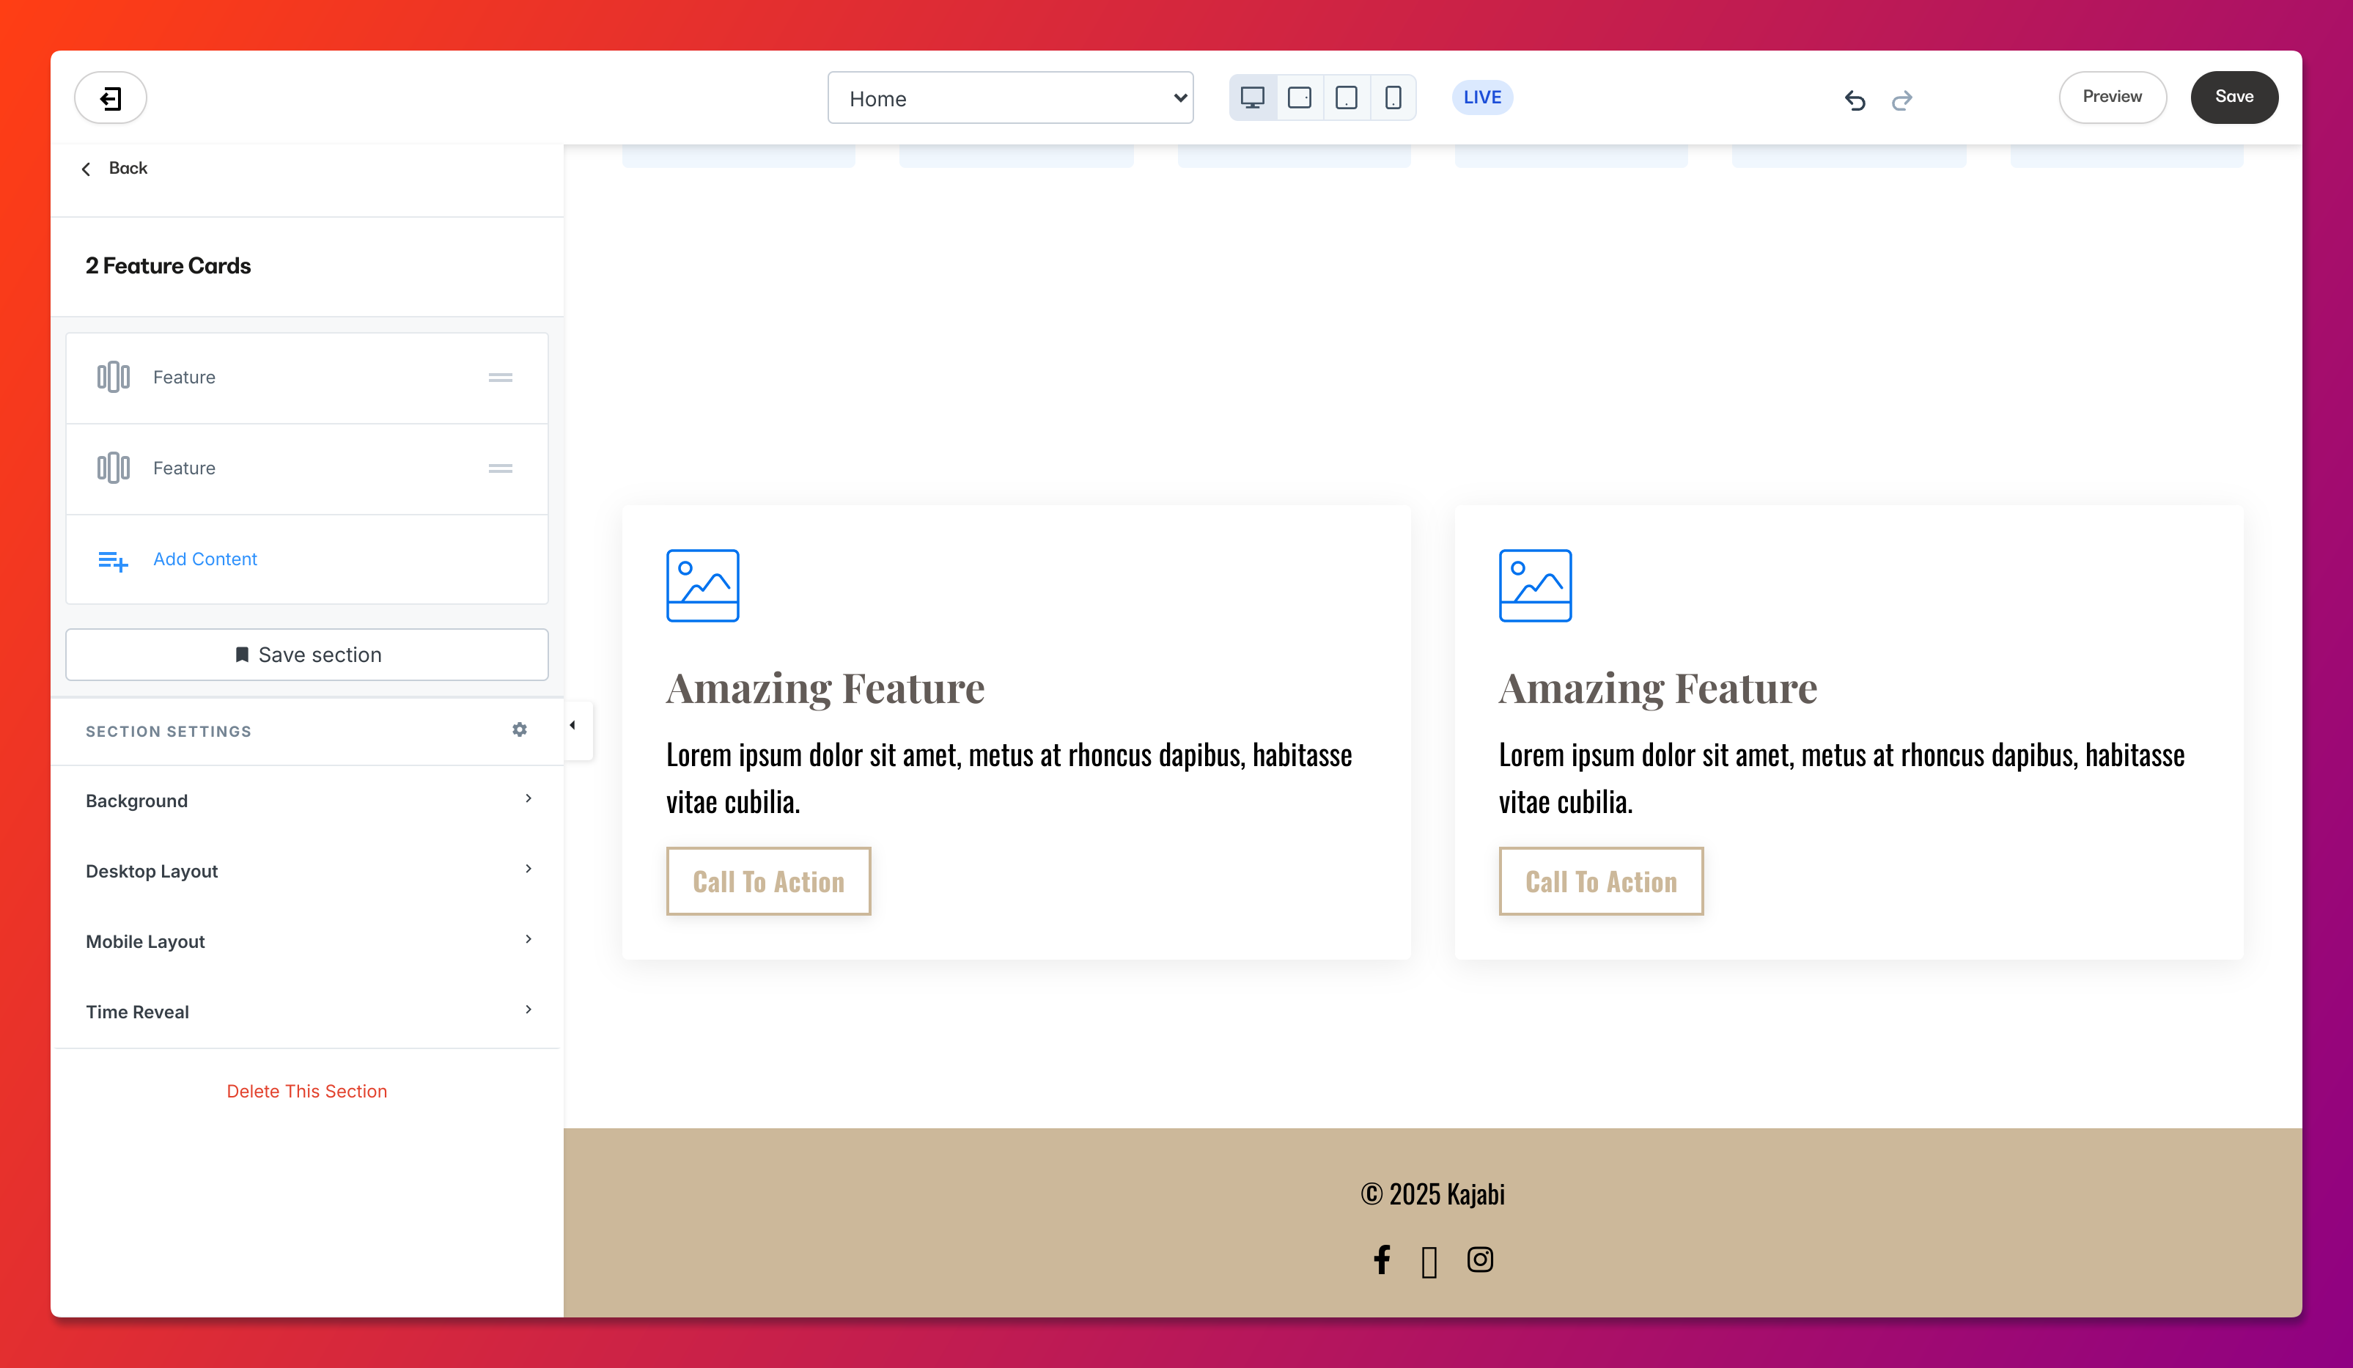This screenshot has height=1368, width=2353.
Task: Collapse the sidebar panel arrow
Action: click(x=573, y=726)
